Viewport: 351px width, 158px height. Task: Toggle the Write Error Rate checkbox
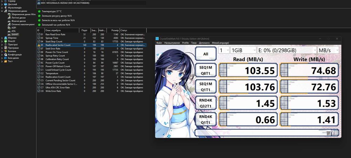[39, 91]
